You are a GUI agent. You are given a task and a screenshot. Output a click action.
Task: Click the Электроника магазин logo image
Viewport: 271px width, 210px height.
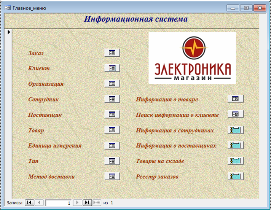(192, 57)
